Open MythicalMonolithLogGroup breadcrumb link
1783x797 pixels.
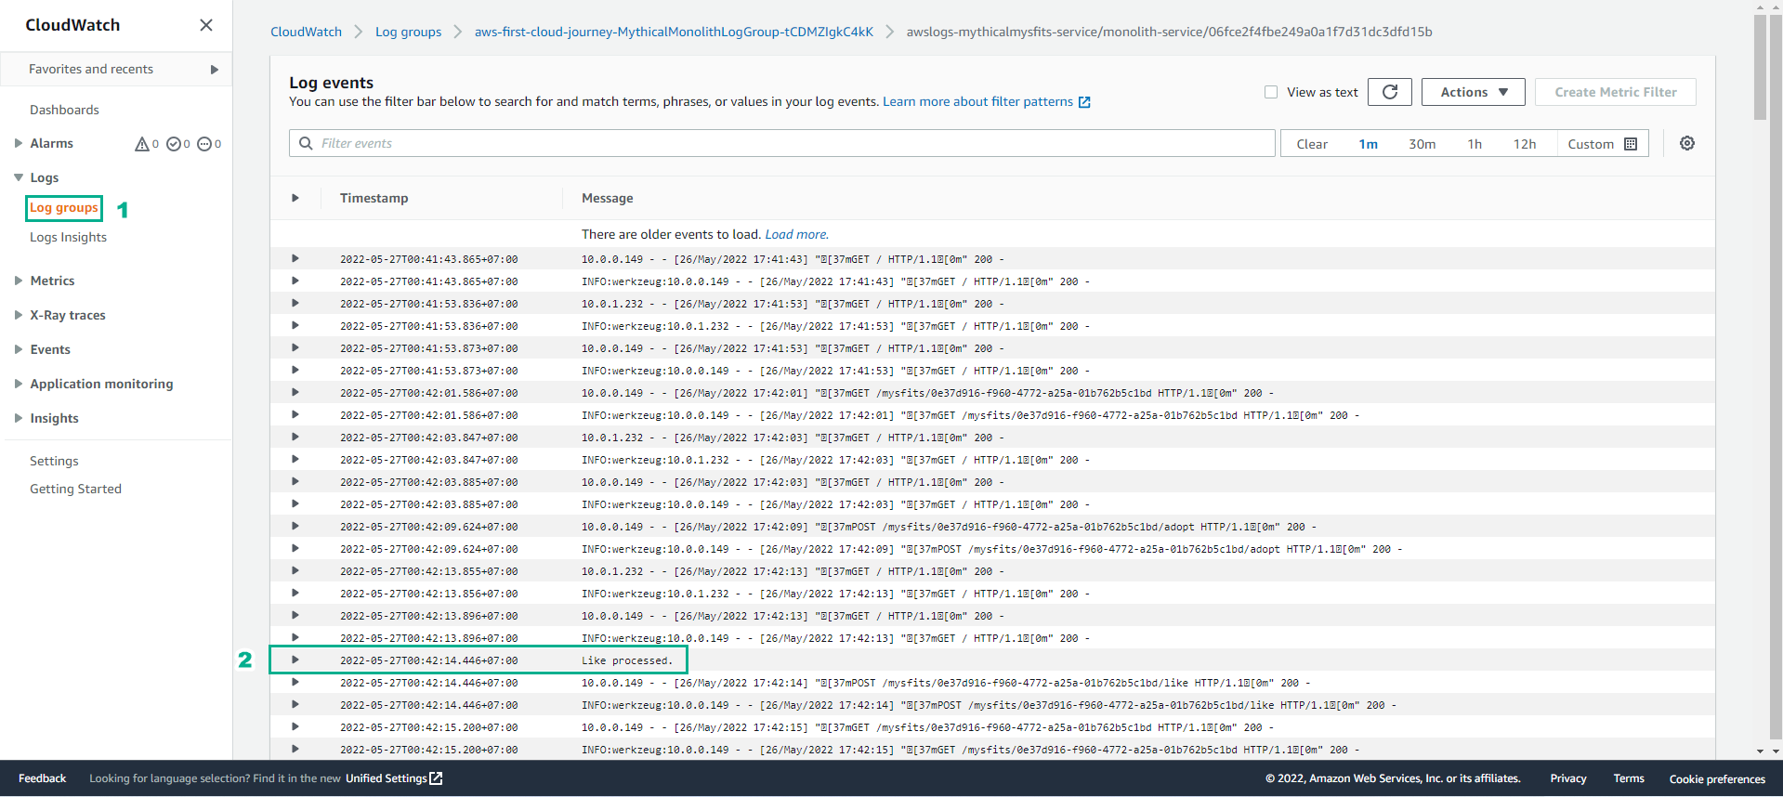(674, 32)
